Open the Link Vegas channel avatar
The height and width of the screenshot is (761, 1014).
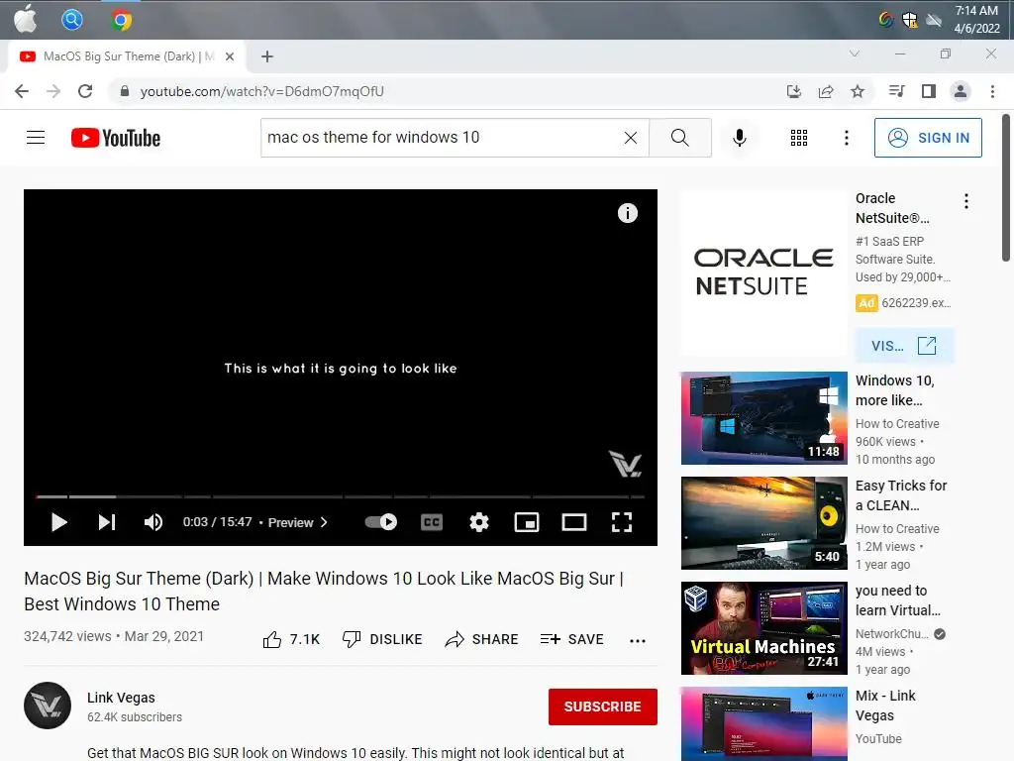48,706
